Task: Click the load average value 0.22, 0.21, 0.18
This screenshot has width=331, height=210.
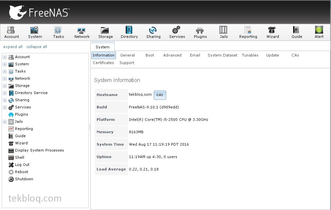Action: click(144, 169)
